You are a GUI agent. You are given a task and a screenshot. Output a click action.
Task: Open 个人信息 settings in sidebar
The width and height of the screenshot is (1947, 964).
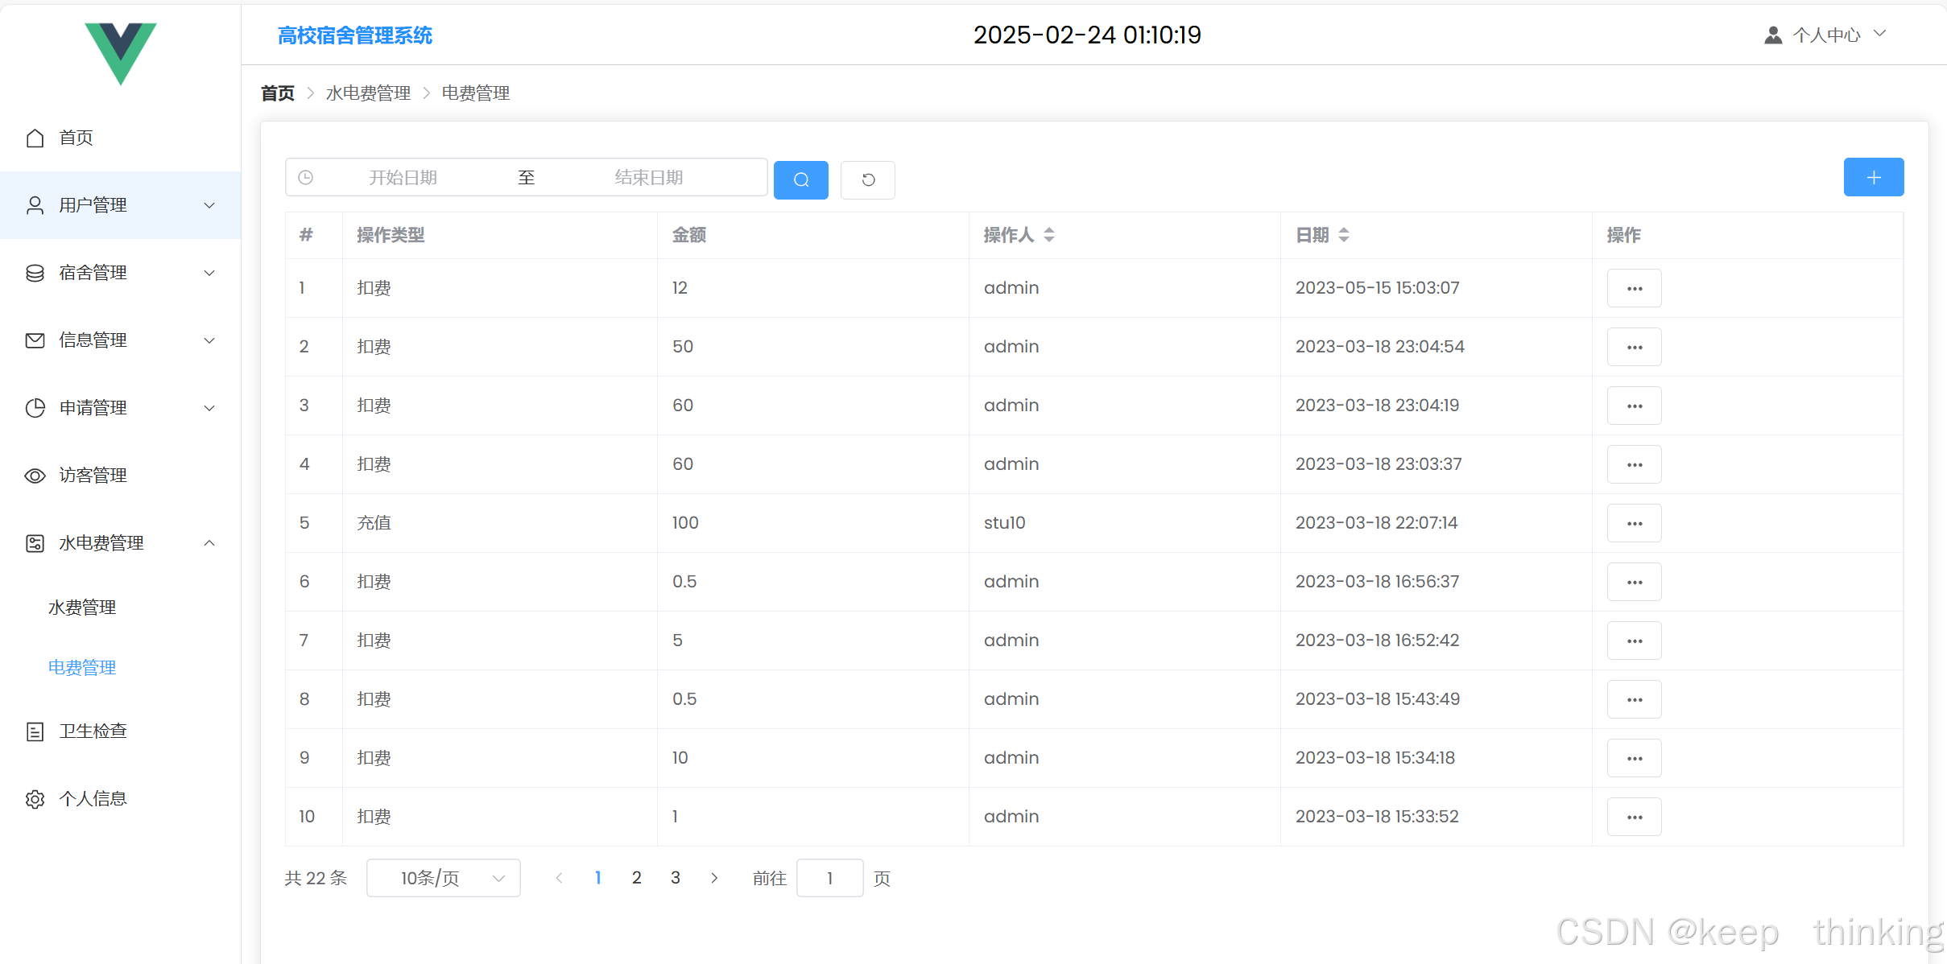tap(93, 799)
